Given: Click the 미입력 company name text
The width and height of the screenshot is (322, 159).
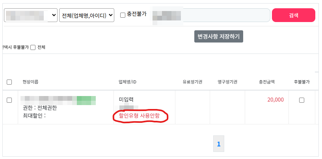Looking at the screenshot, I should (127, 100).
